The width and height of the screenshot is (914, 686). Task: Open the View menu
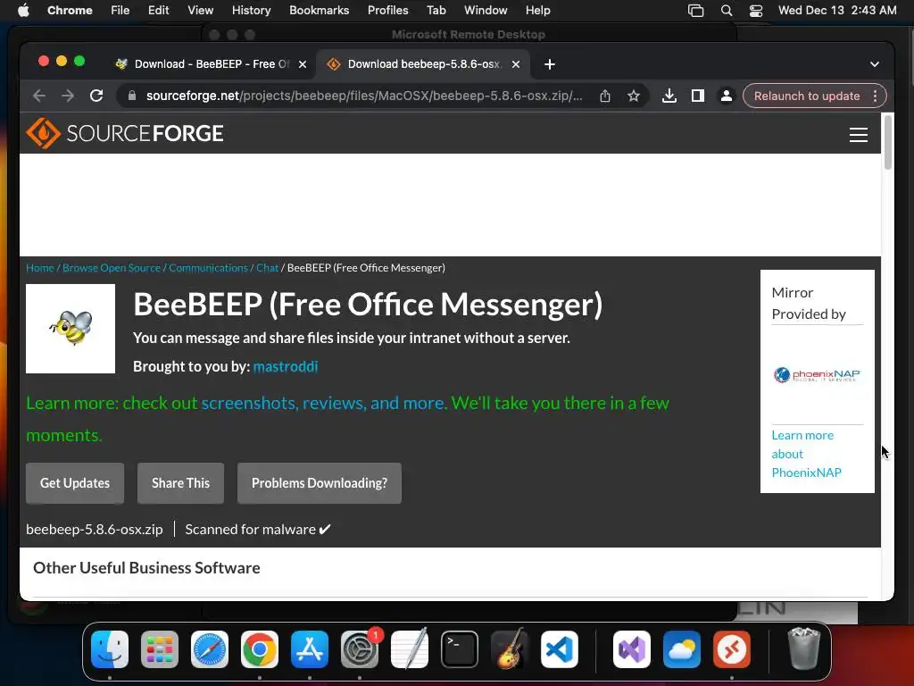[201, 11]
